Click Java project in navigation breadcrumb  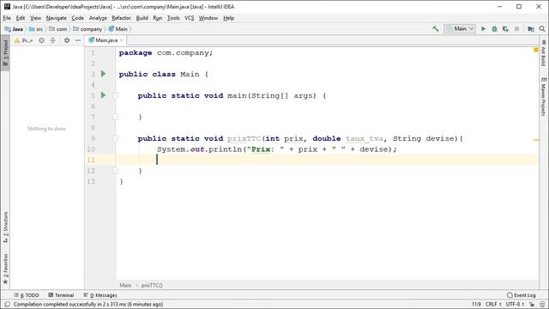pos(15,29)
